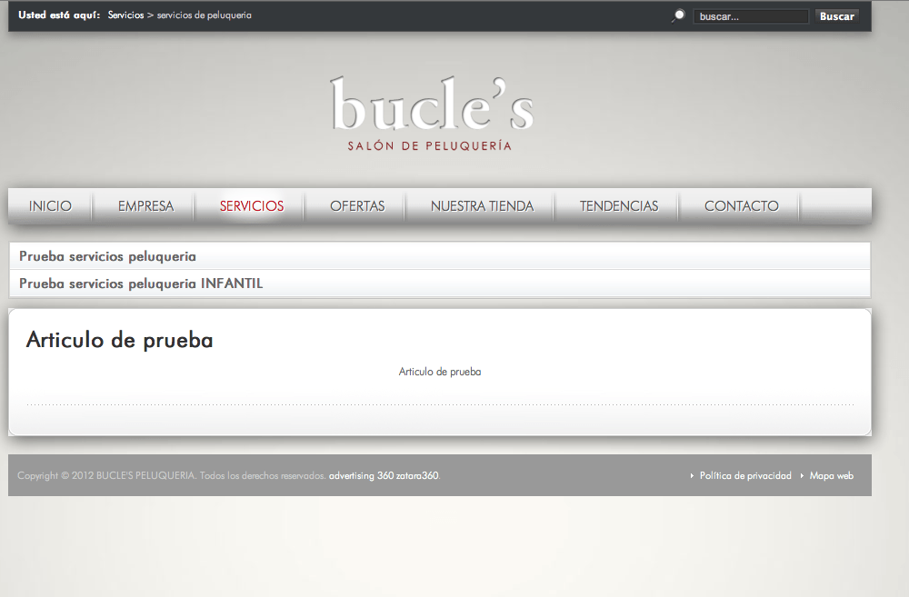This screenshot has width=909, height=597.
Task: Open NUESTRA TIENDA menu item
Action: click(482, 205)
